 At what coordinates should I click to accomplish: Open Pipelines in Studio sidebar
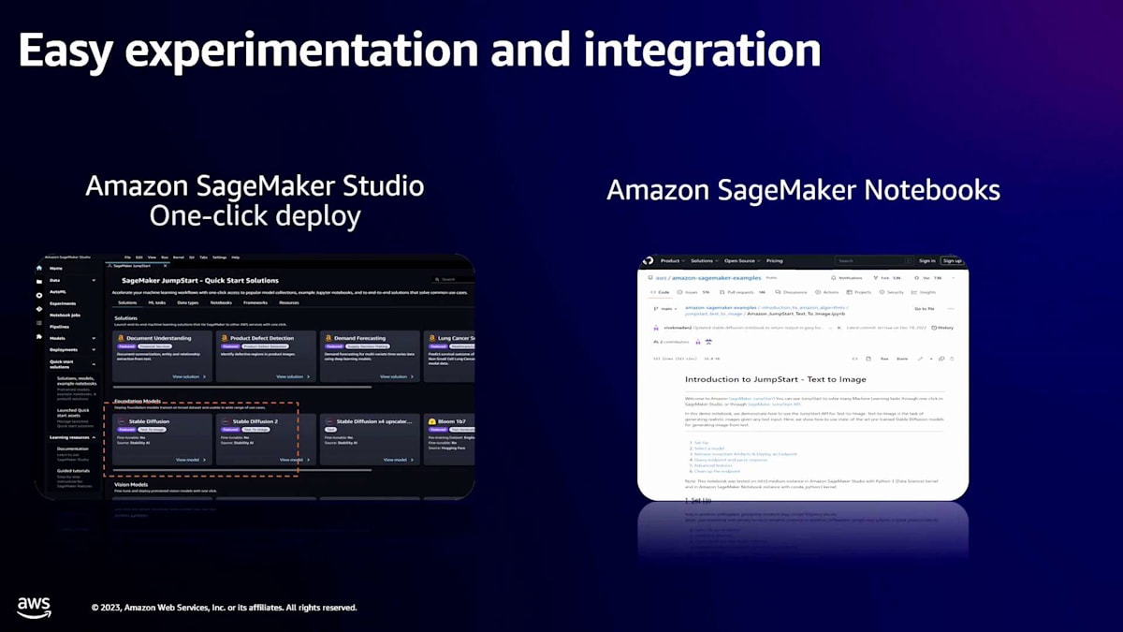[59, 327]
